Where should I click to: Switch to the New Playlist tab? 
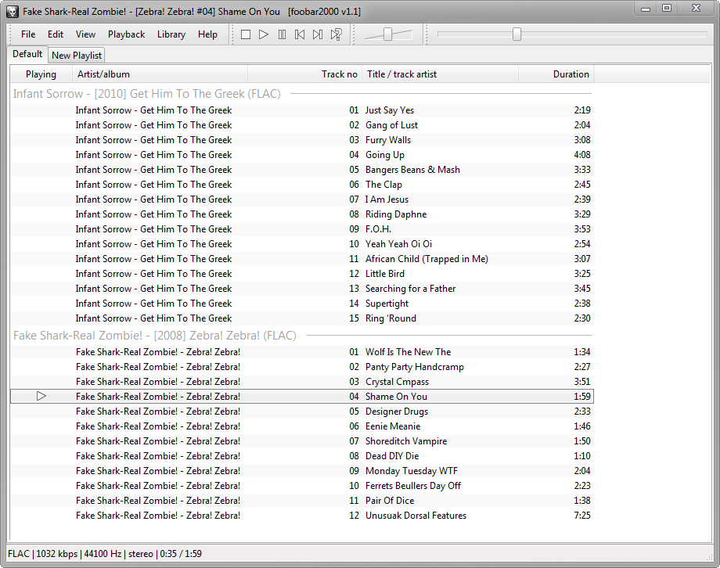[x=77, y=56]
